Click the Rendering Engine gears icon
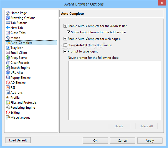This screenshot has width=168, height=148. coord(8,107)
